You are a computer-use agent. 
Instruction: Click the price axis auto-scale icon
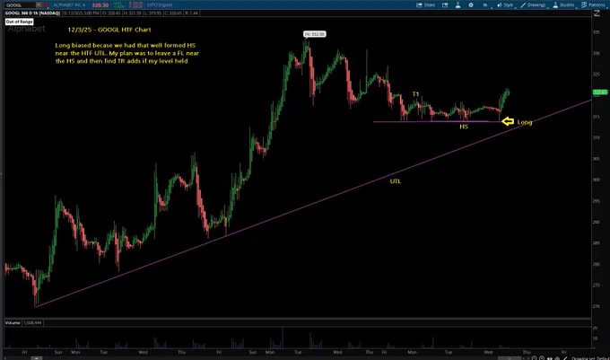point(597,13)
